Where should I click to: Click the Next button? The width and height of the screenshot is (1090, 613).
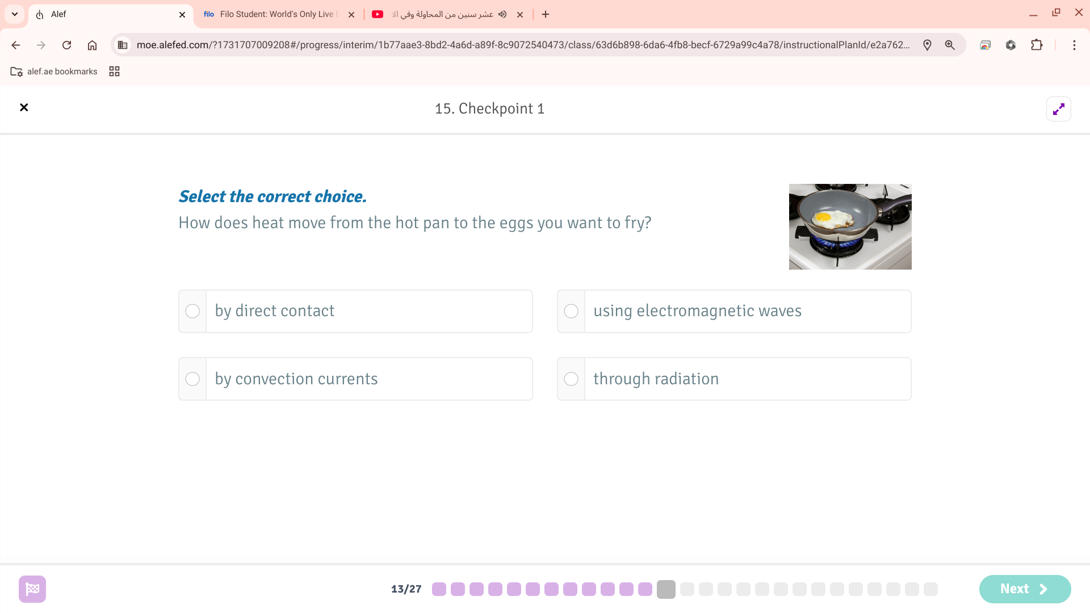[1024, 589]
